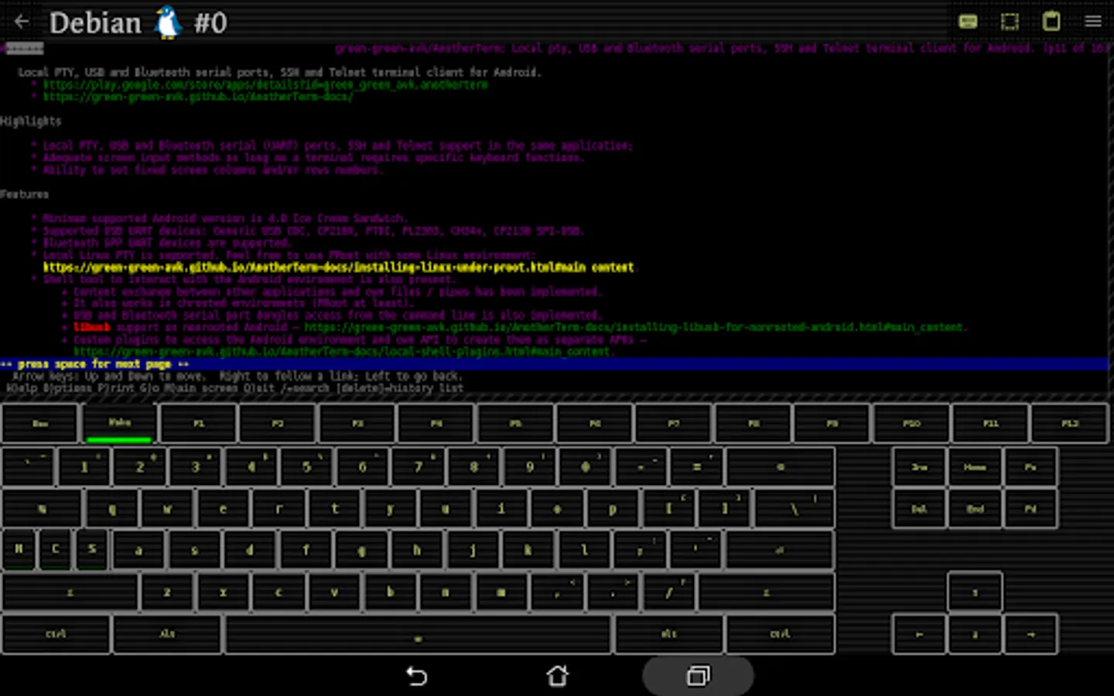Tap the key with the green underline indicator
Image resolution: width=1114 pixels, height=696 pixels.
120,424
